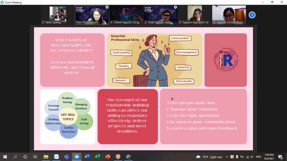Launch Zalo from the taskbar
287x161 pixels.
click(x=56, y=157)
